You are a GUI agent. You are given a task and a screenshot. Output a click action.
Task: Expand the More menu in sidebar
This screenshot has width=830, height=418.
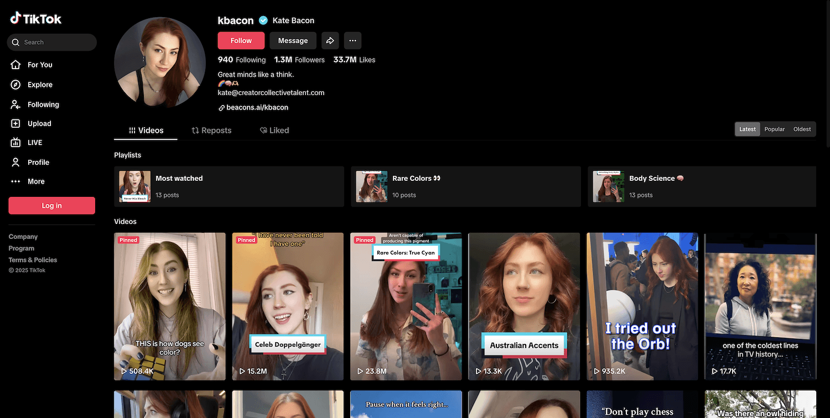click(36, 181)
